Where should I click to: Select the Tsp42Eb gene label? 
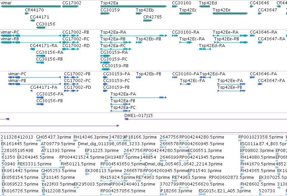(145, 10)
